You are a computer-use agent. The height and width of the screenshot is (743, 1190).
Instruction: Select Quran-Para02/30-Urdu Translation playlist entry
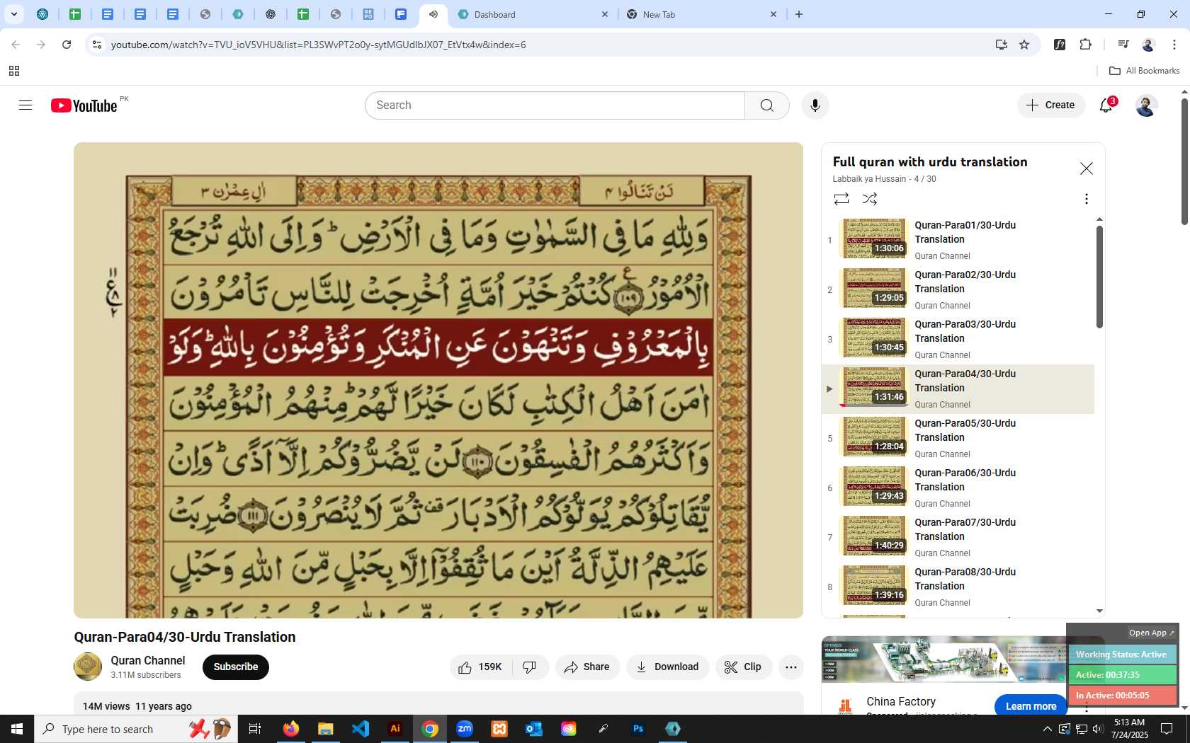[x=958, y=289]
